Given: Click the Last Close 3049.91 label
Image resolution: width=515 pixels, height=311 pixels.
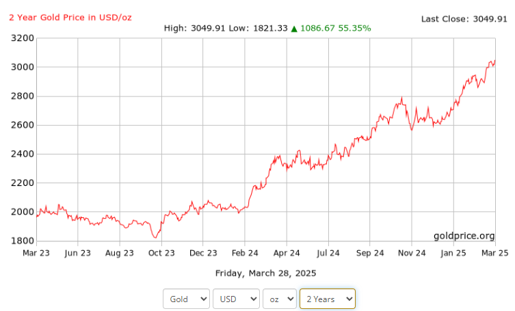Looking at the screenshot, I should 463,18.
